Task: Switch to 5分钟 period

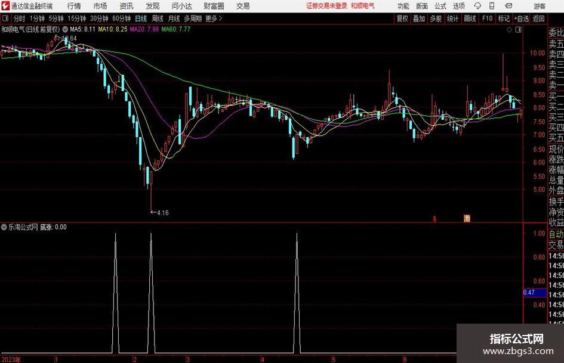Action: point(56,18)
